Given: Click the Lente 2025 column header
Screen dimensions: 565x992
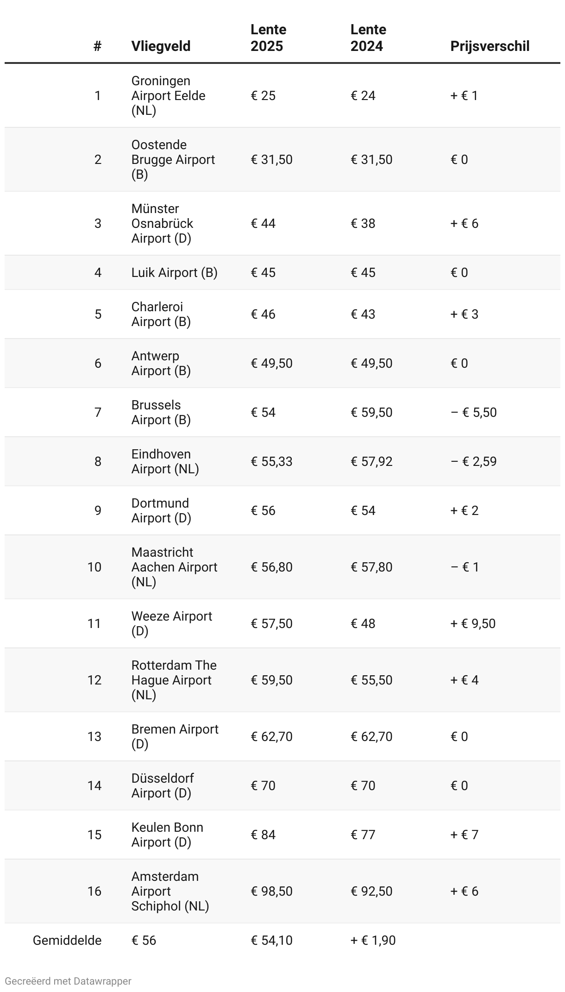Looking at the screenshot, I should [268, 38].
